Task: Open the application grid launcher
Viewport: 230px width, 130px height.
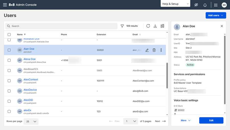Action: pyautogui.click(x=216, y=5)
